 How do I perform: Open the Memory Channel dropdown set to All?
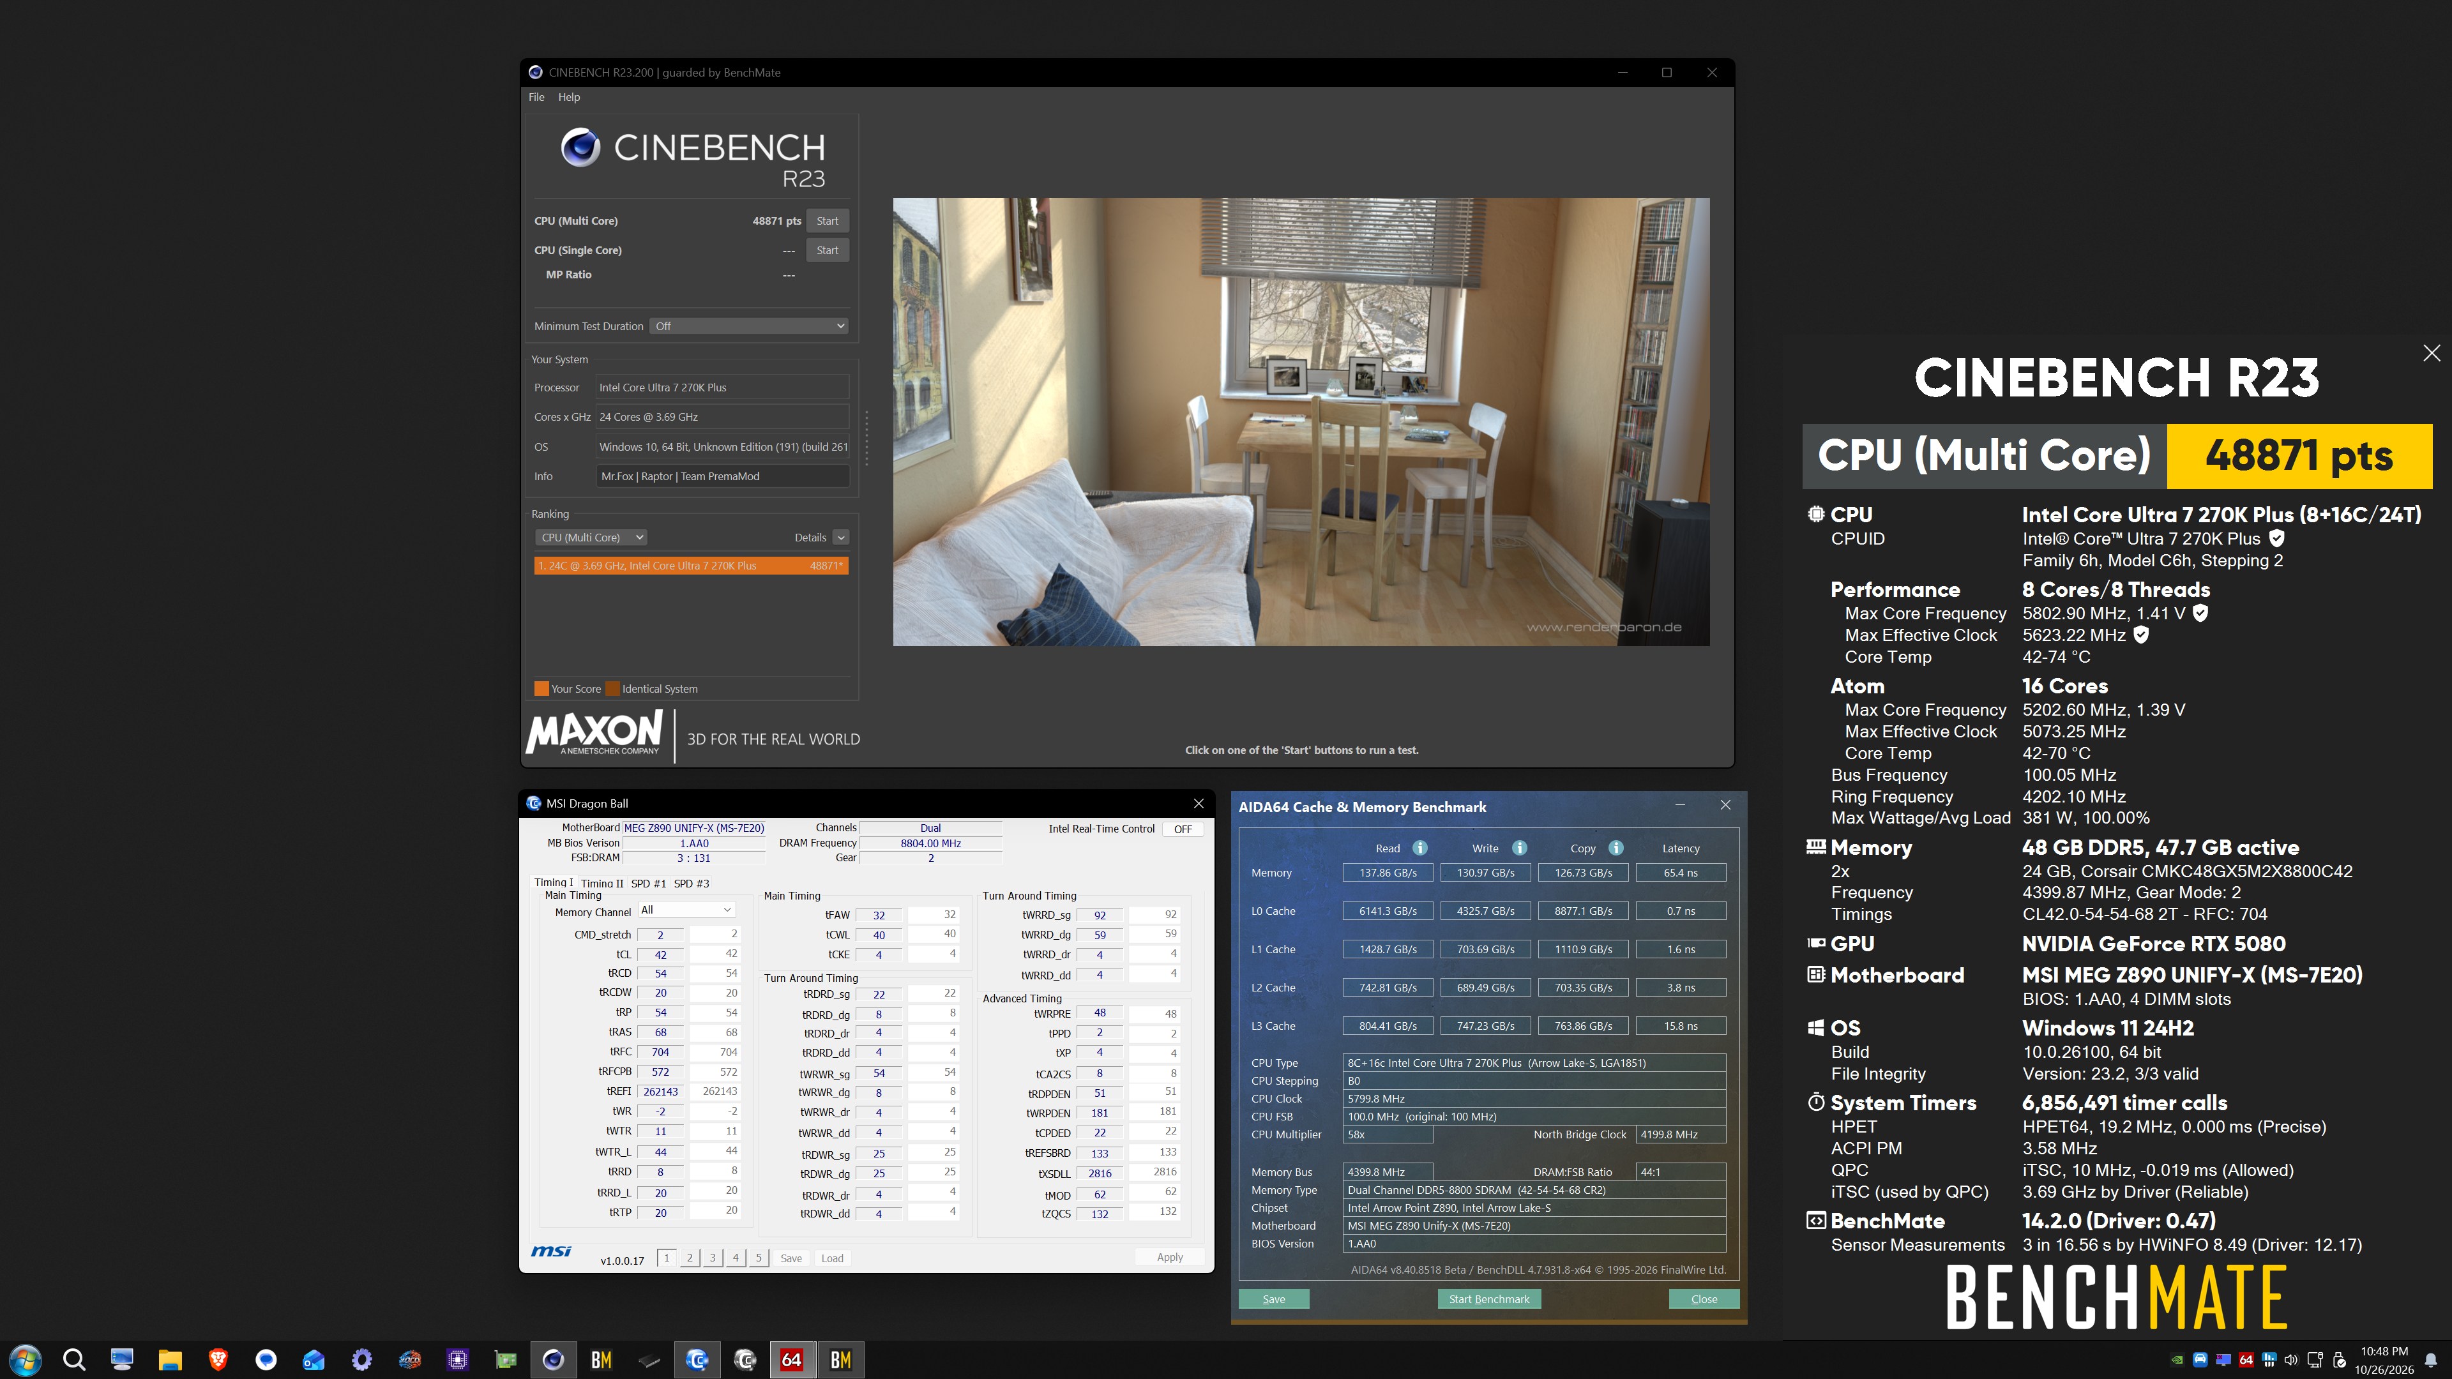pyautogui.click(x=686, y=910)
